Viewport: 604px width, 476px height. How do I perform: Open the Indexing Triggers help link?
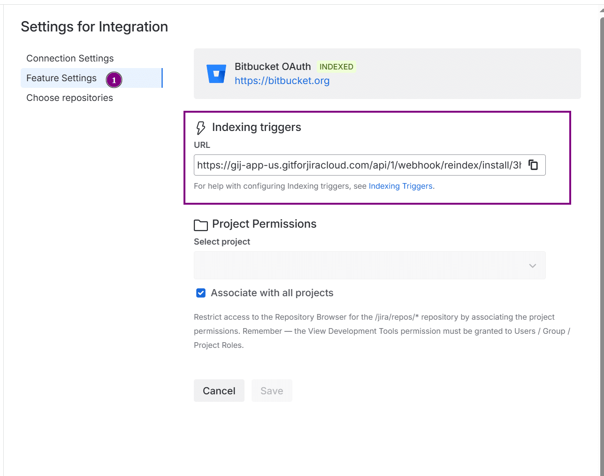tap(400, 186)
